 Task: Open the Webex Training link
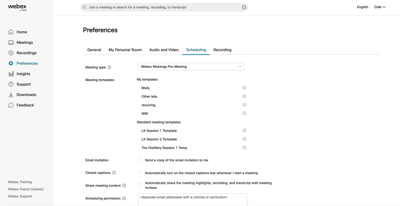point(20,182)
